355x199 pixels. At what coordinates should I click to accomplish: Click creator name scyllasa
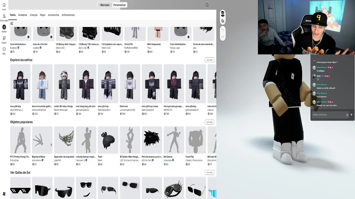36,48
